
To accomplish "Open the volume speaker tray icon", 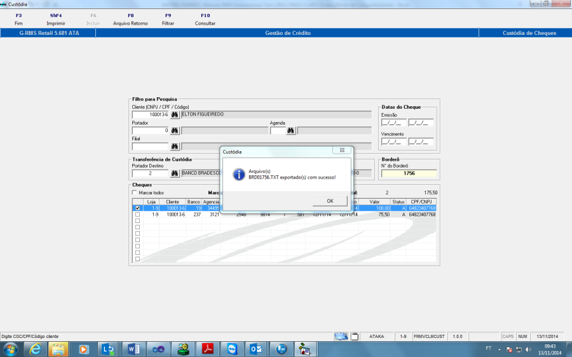I will point(528,349).
